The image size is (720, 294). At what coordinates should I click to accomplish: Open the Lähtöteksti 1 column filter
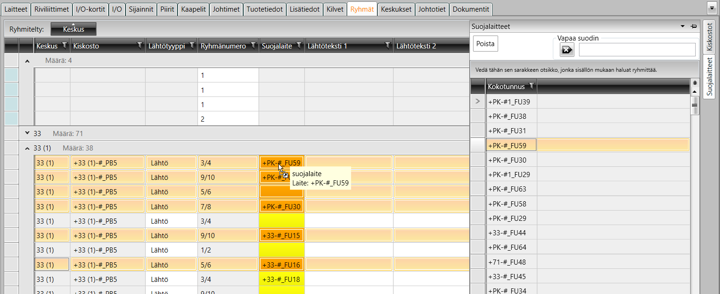[388, 46]
